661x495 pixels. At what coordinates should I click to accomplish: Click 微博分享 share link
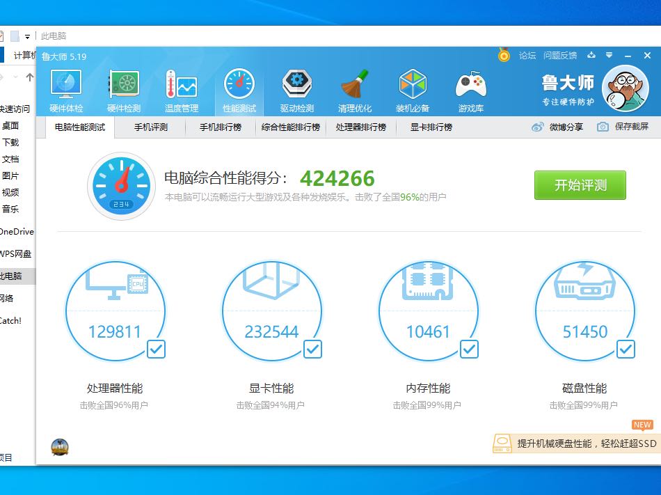566,127
